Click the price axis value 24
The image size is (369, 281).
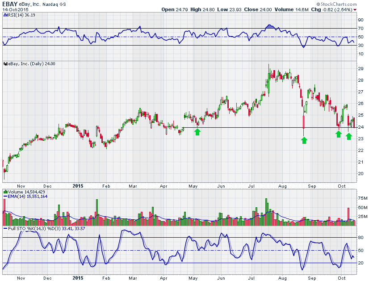(x=361, y=127)
